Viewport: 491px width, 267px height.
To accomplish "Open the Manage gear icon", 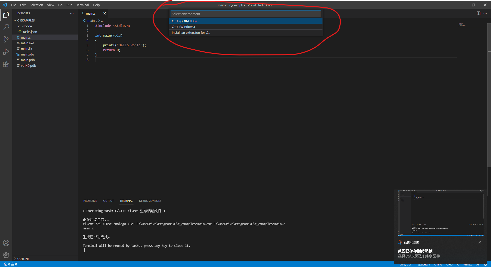I will 6,255.
